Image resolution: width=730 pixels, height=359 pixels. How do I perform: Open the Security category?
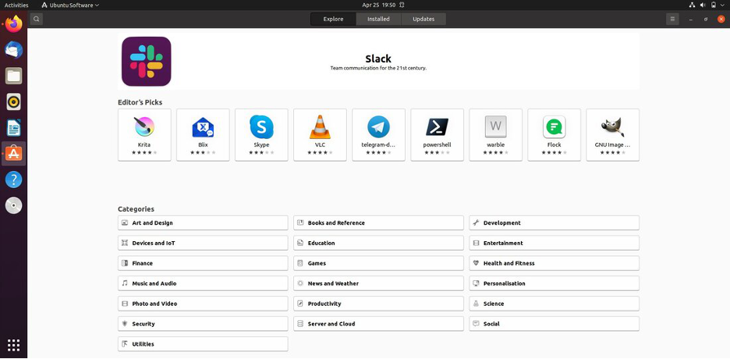[203, 324]
